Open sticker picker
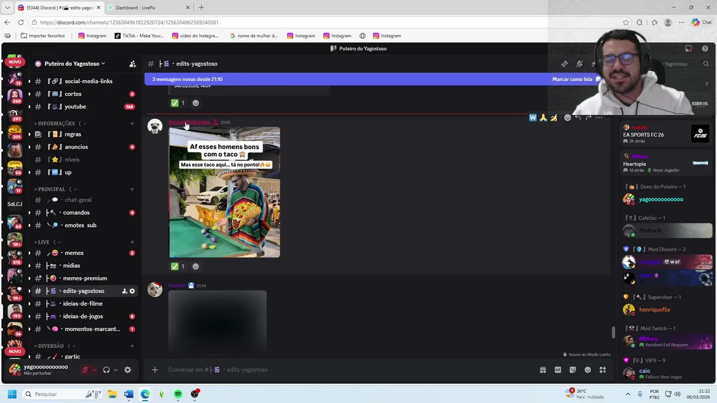The width and height of the screenshot is (717, 403). click(x=572, y=369)
